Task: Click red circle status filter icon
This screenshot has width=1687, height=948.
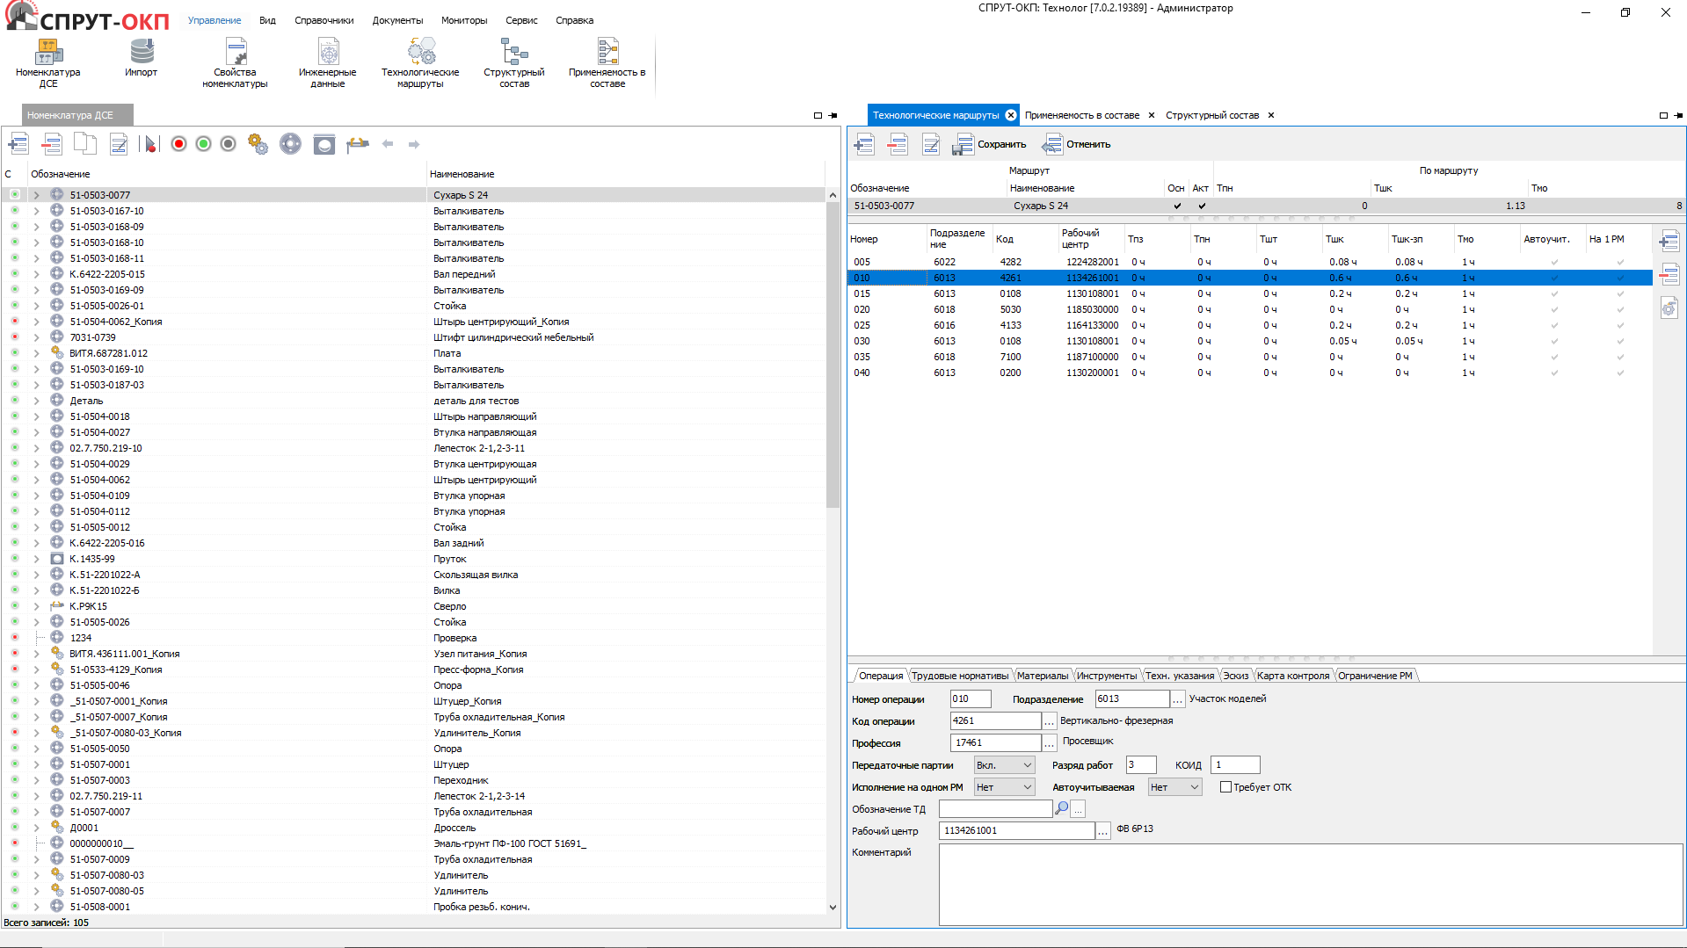Action: (178, 144)
